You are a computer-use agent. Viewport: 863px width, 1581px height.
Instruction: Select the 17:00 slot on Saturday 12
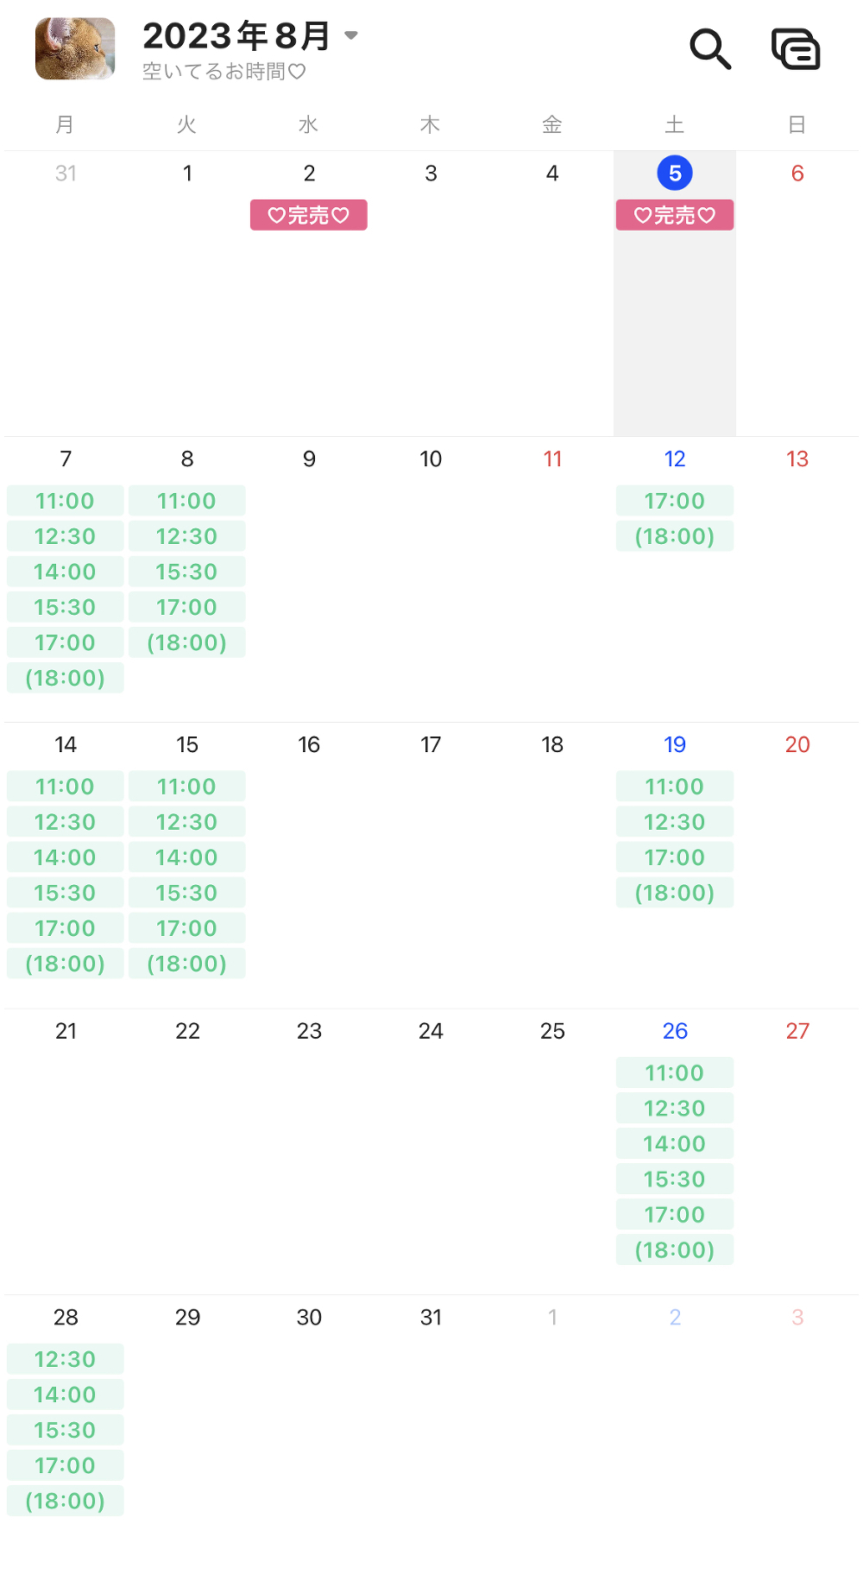click(675, 501)
